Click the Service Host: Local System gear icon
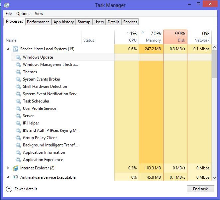The width and height of the screenshot is (220, 200). pyautogui.click(x=15, y=49)
